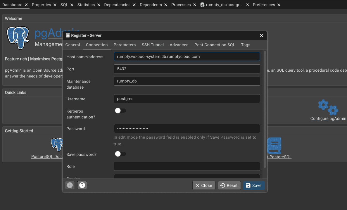Click the Close button in dialog footer

tap(204, 185)
